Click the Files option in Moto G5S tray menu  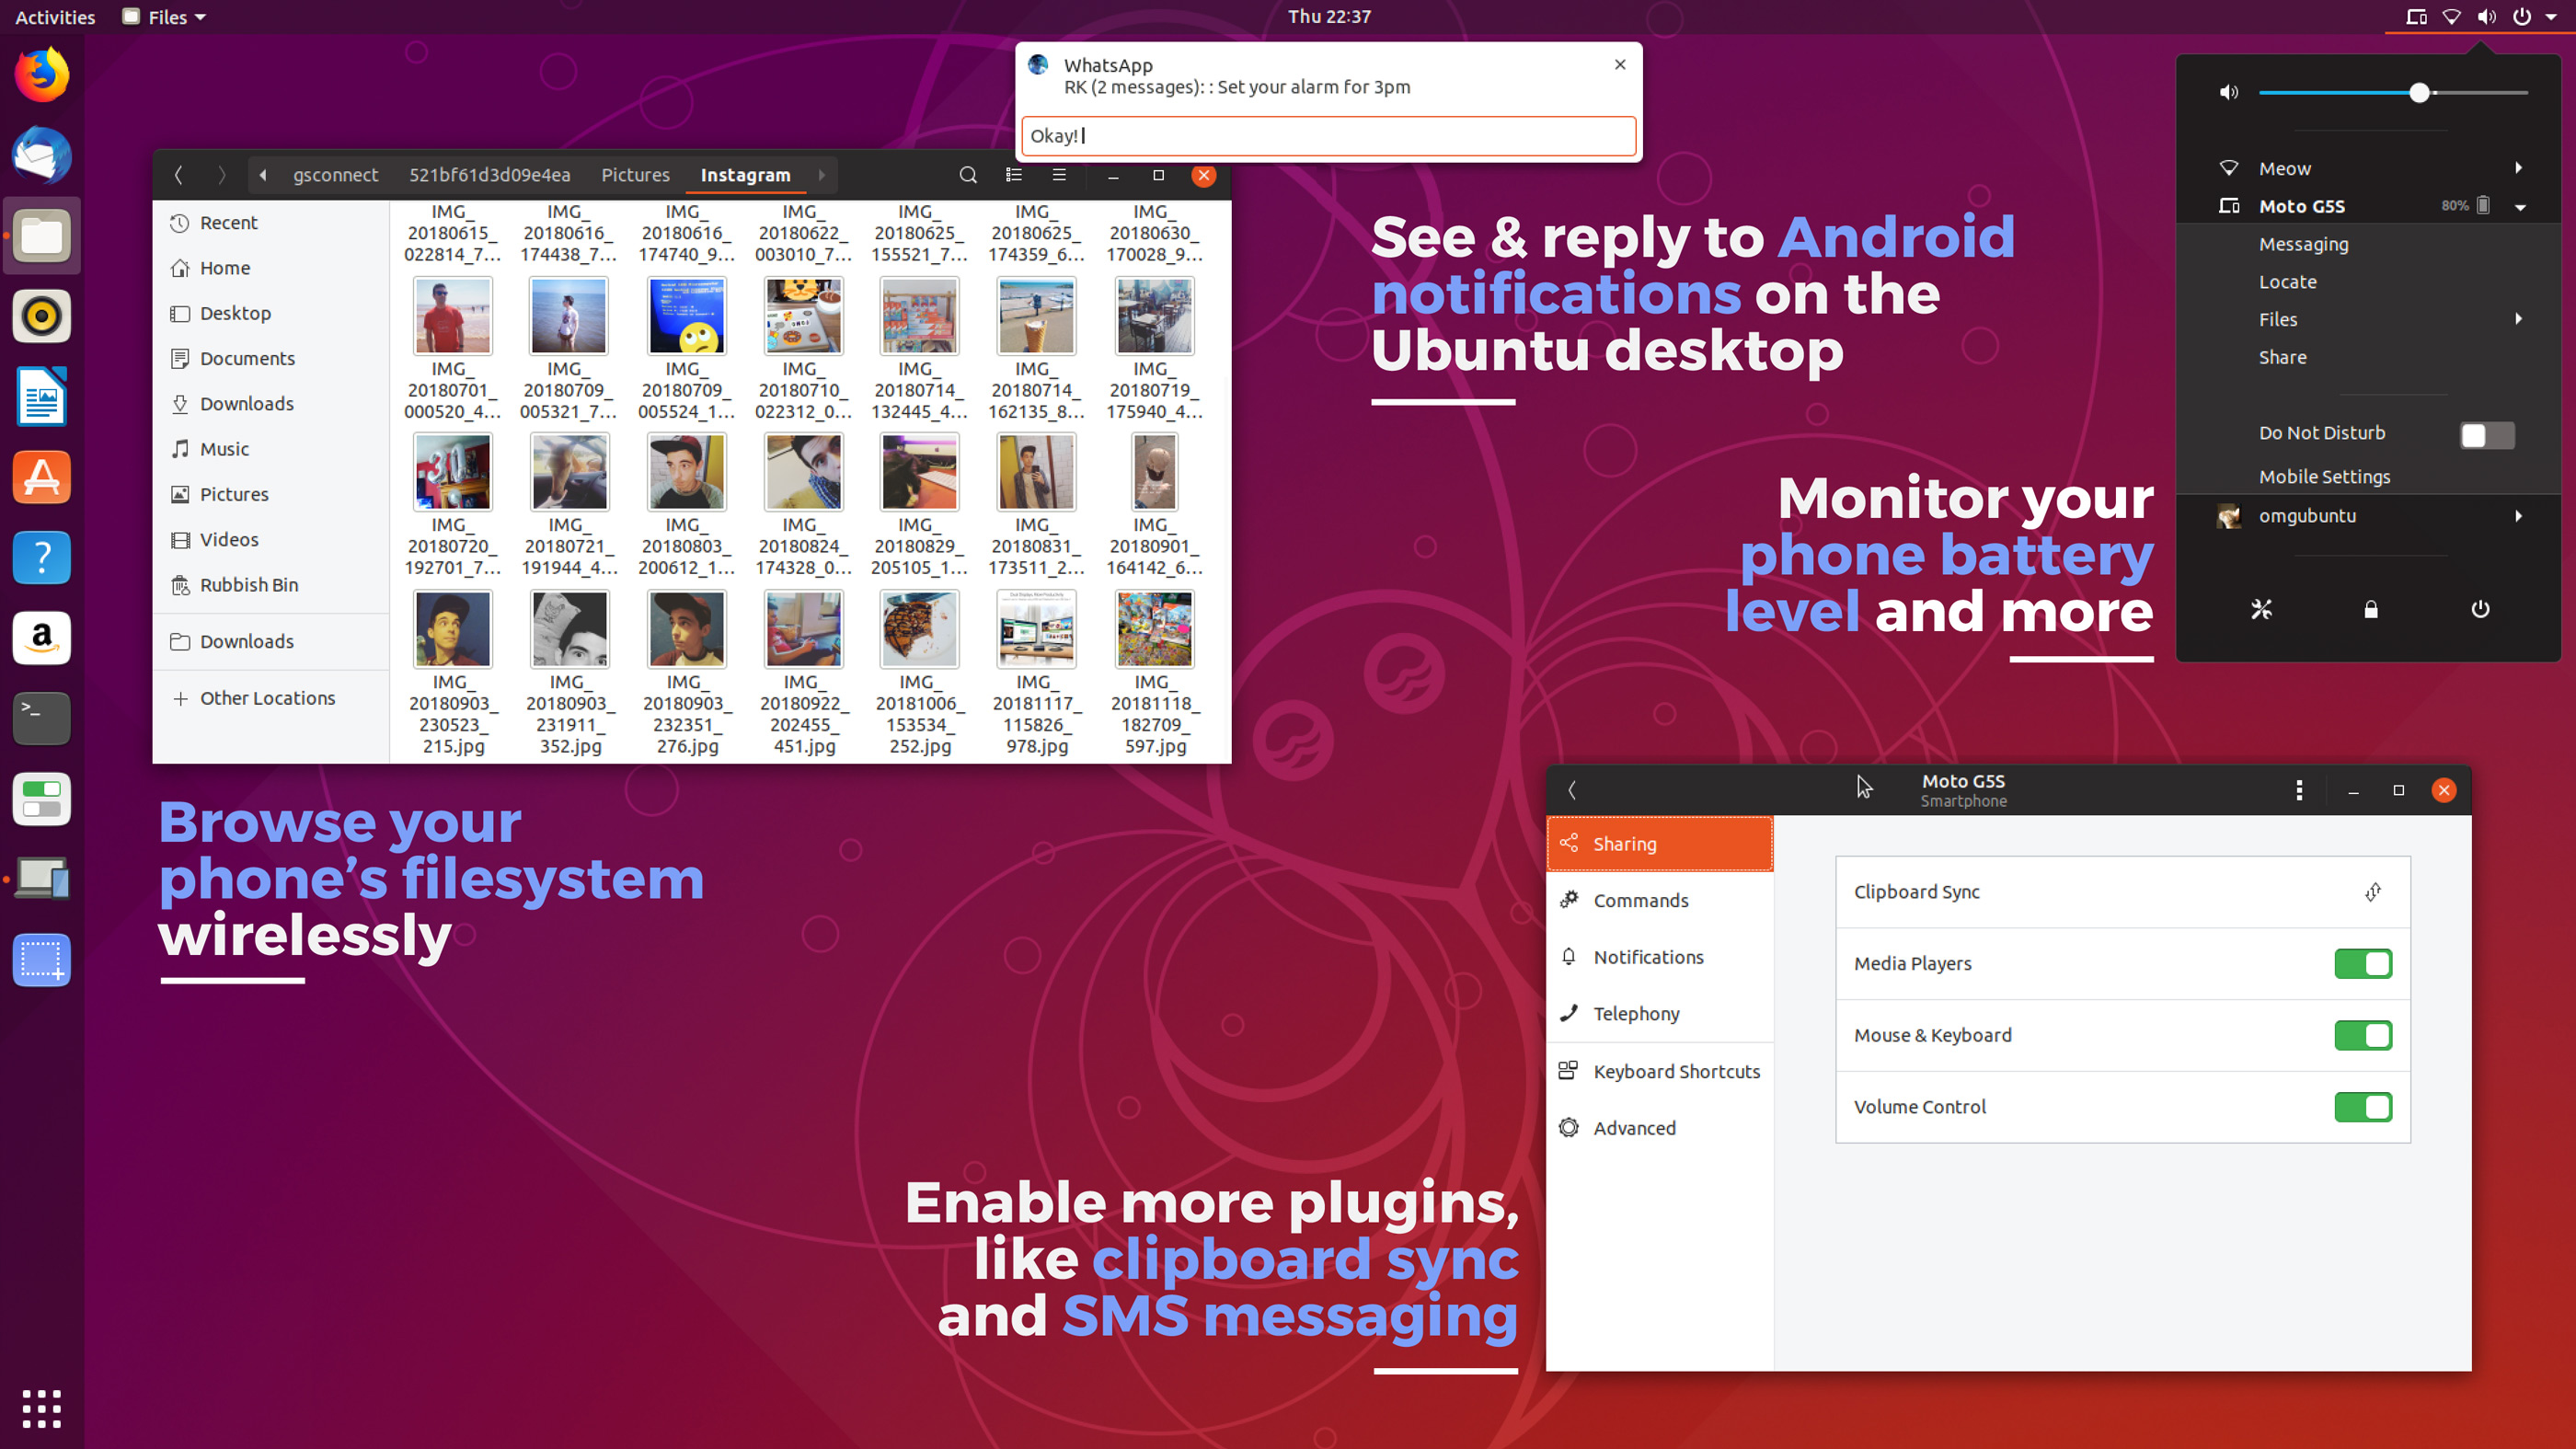(x=2279, y=318)
